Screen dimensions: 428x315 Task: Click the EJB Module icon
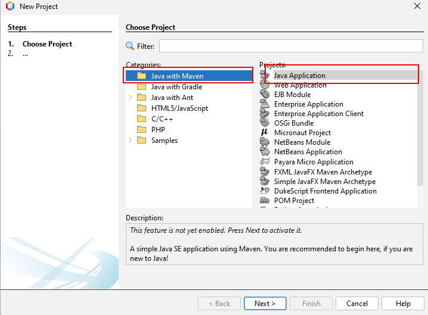265,94
